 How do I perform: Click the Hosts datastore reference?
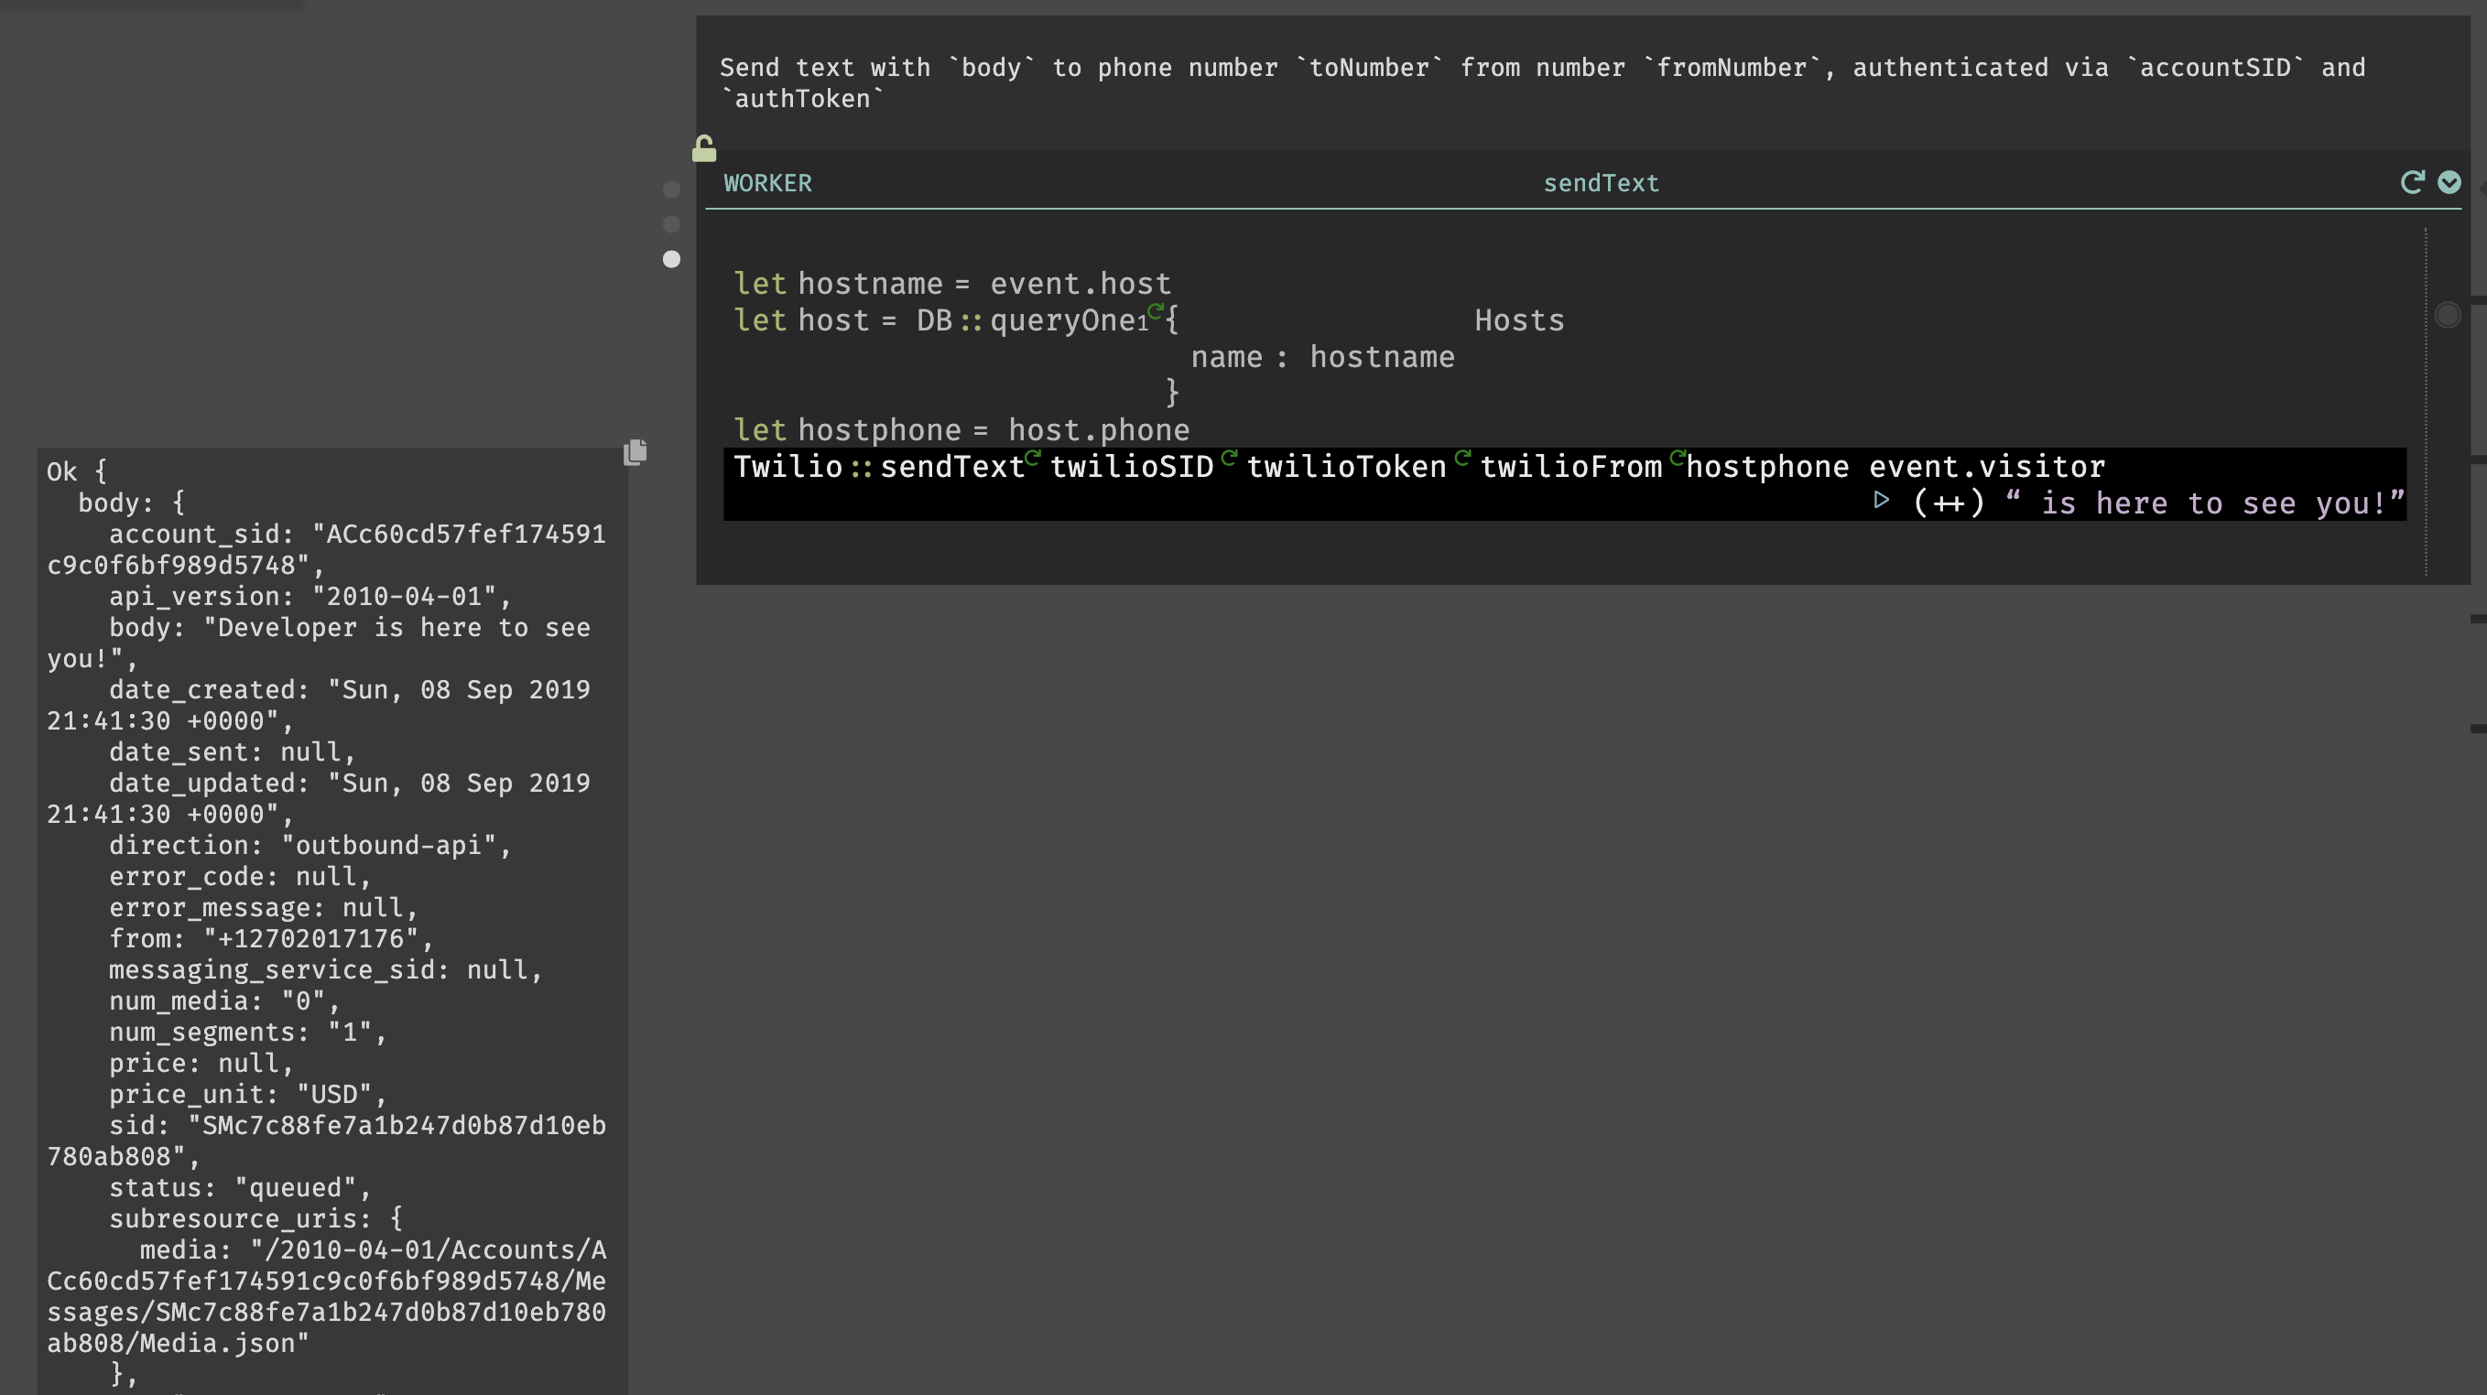pyautogui.click(x=1518, y=319)
